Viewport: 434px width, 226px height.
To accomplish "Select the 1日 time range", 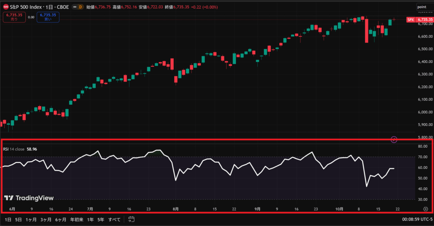I will [8, 220].
